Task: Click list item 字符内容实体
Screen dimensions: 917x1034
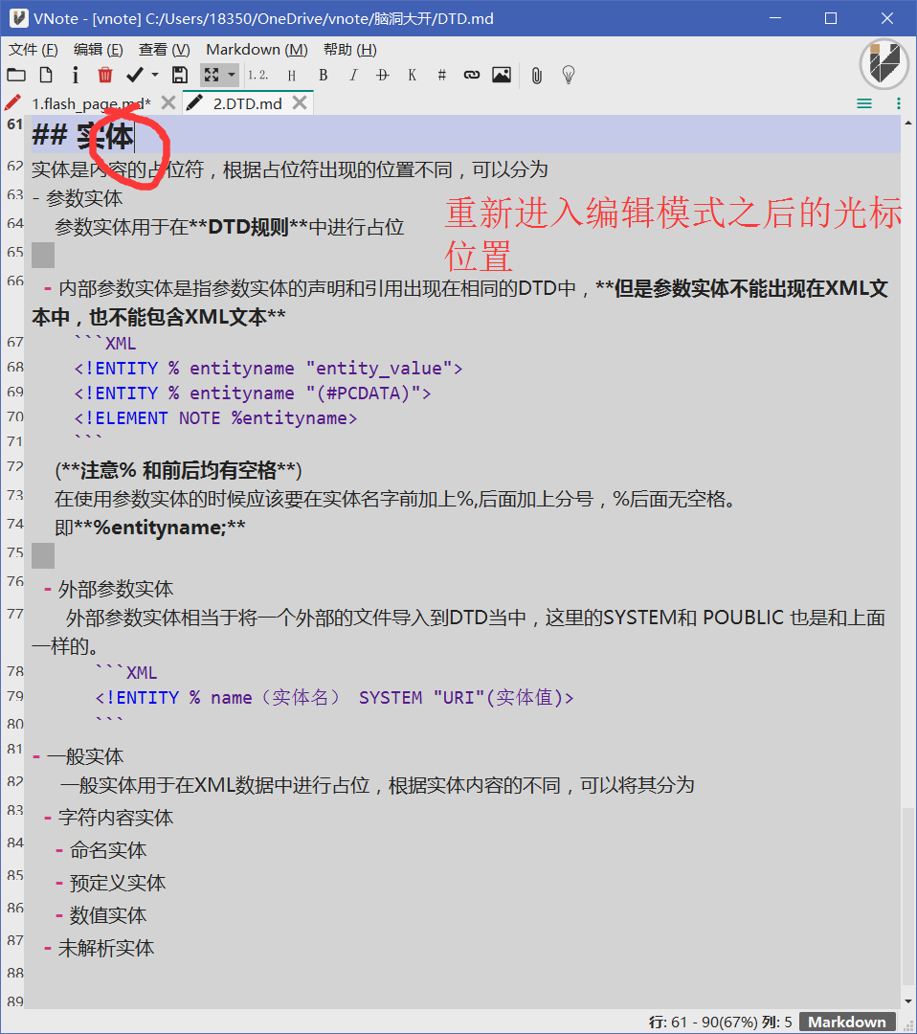Action: click(116, 818)
